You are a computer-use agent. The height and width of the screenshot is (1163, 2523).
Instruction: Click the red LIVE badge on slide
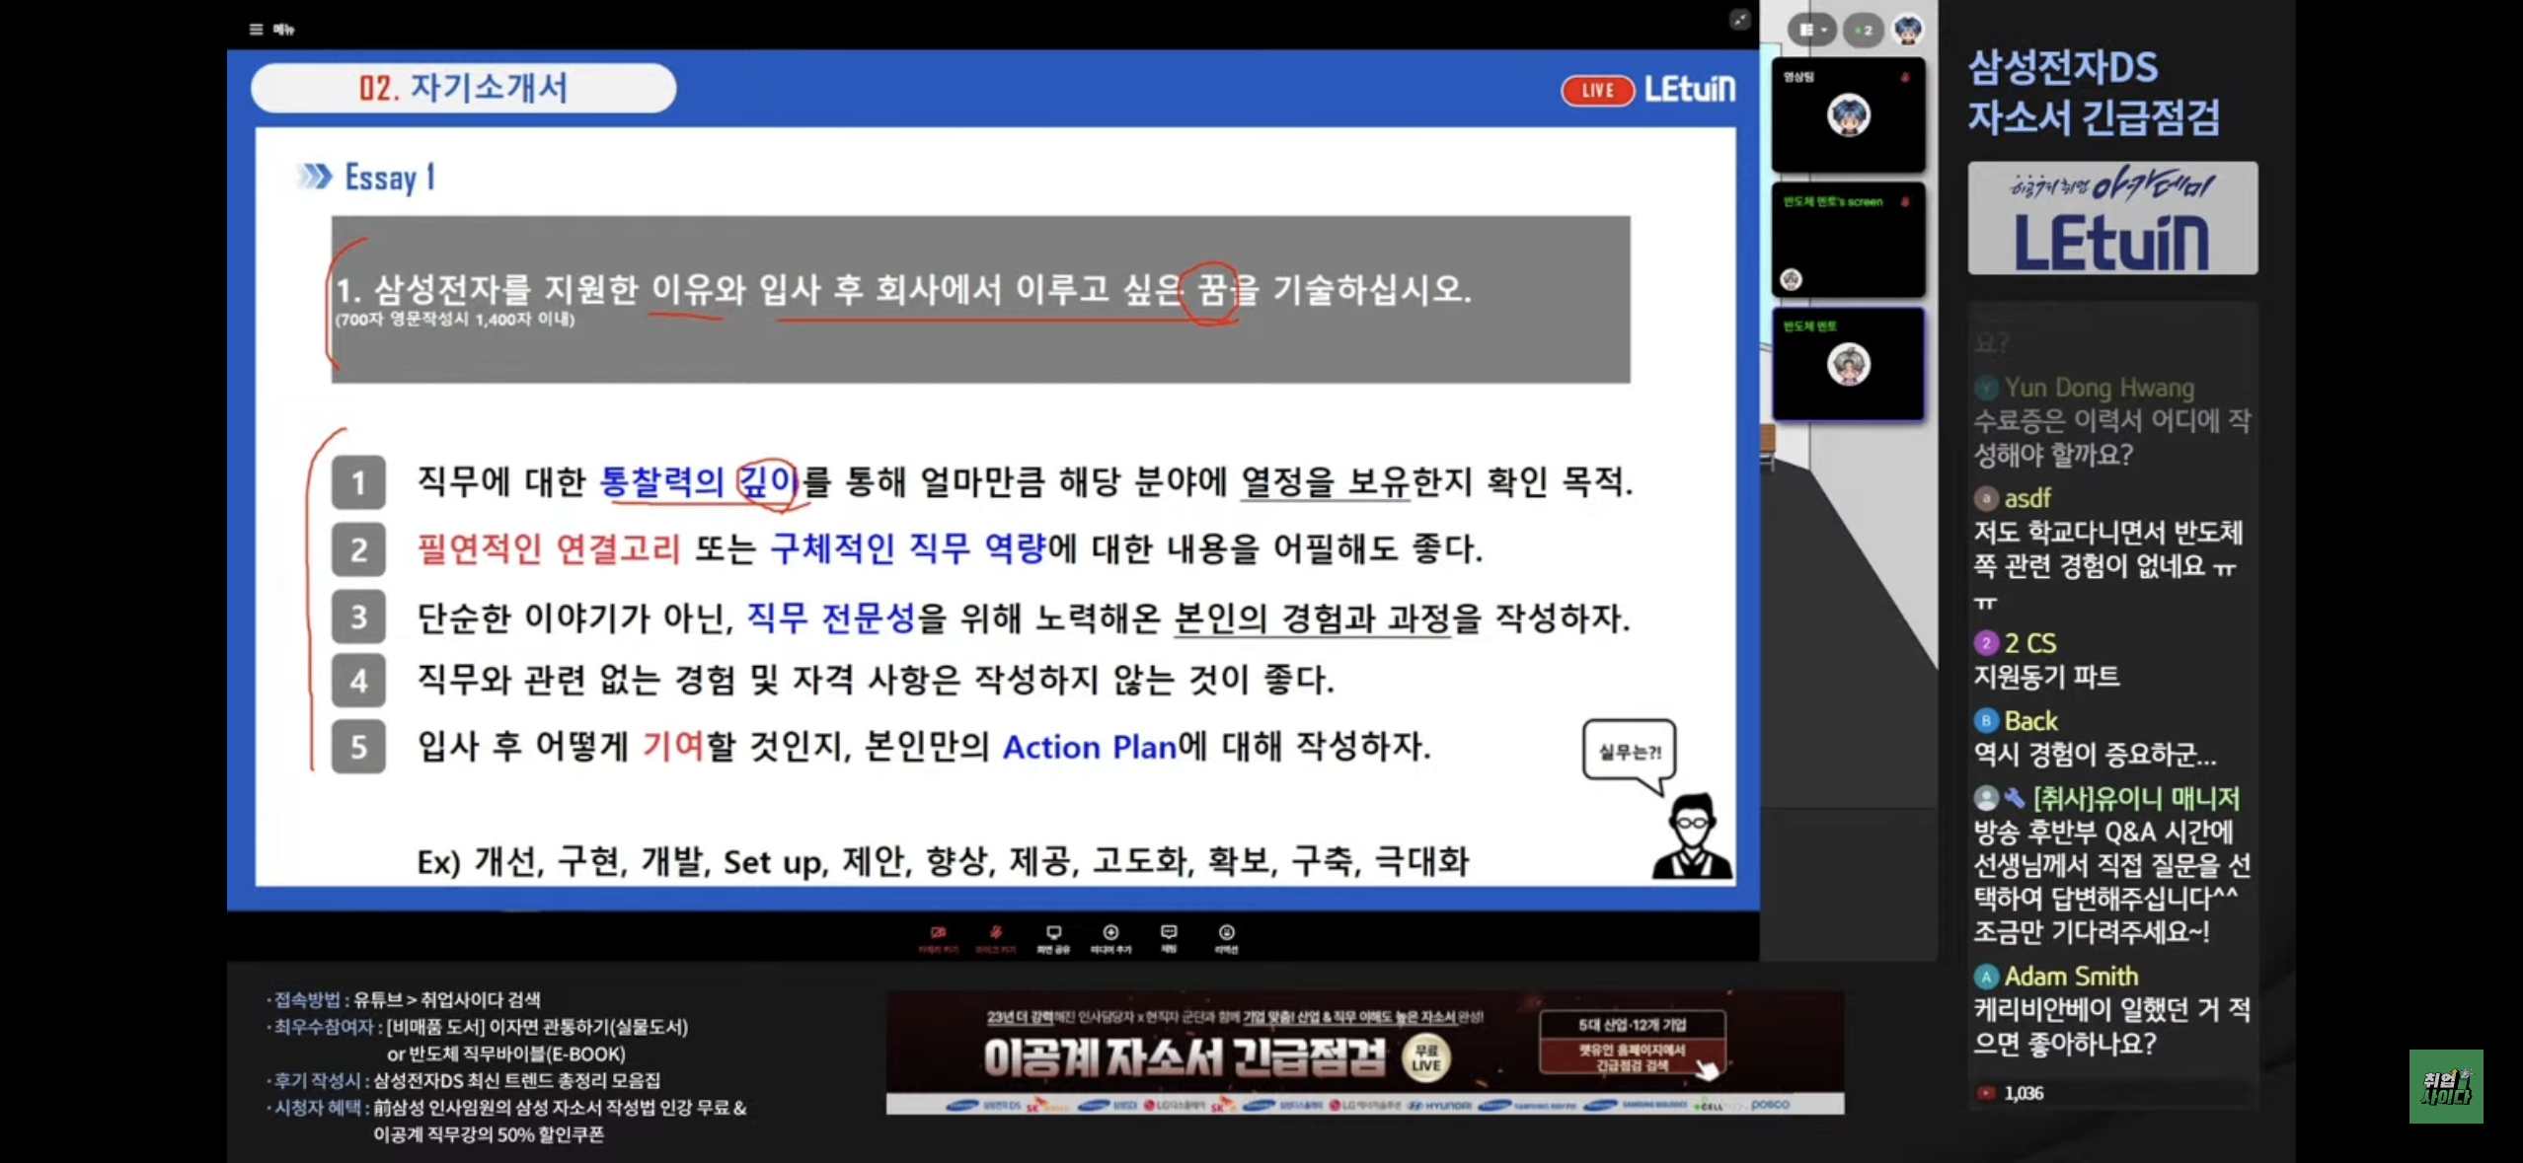(x=1597, y=91)
